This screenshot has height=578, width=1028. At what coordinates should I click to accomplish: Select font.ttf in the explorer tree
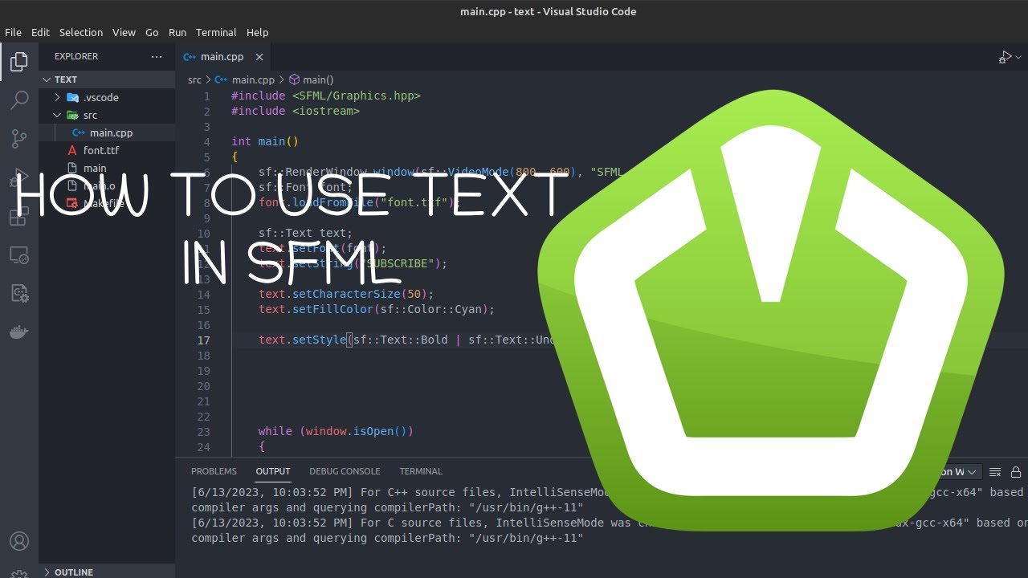coord(107,150)
